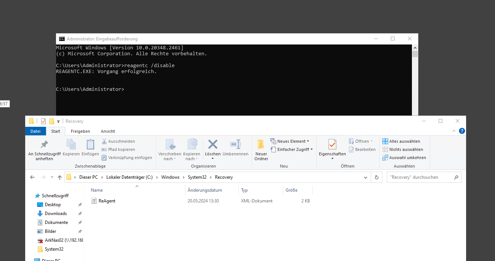Switch to the Start ribbon tab
Image resolution: width=495 pixels, height=261 pixels.
point(56,131)
